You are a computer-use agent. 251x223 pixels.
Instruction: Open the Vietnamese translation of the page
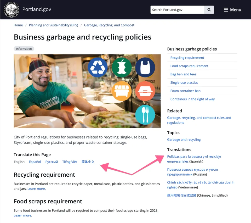pos(201,182)
